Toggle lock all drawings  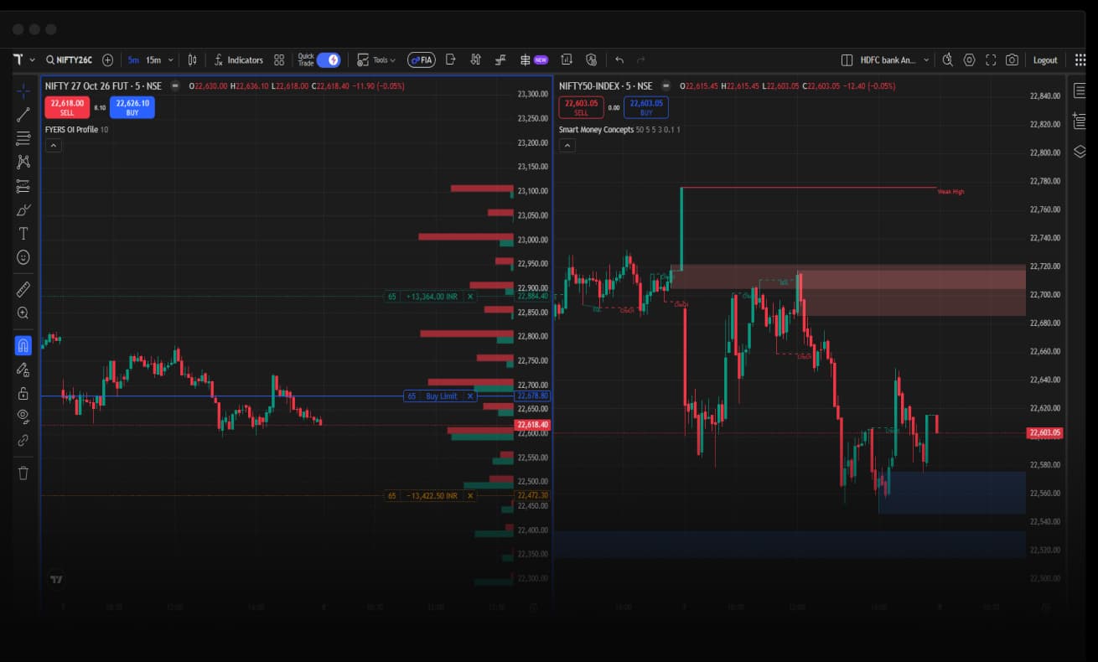(23, 393)
